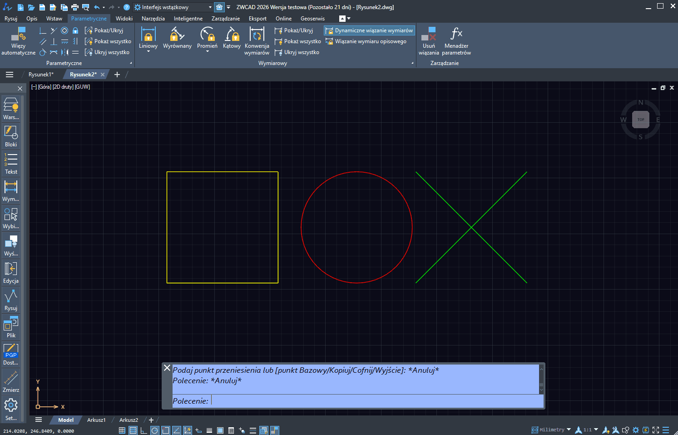Toggle polar tracking in status bar
Screen dimensions: 678x435
(155, 430)
